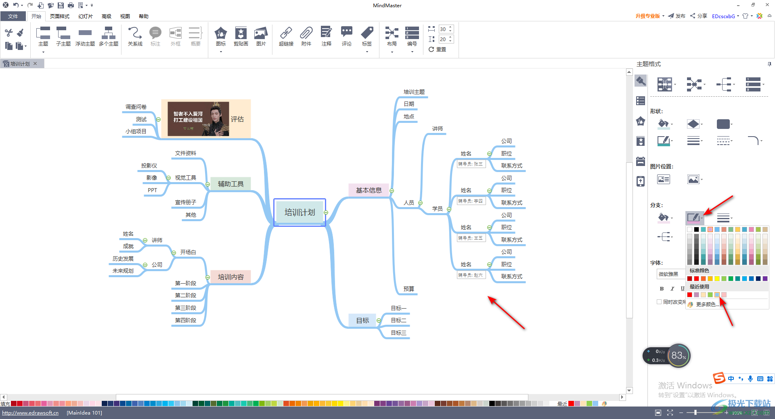The height and width of the screenshot is (419, 775).
Task: Click the 发布 publish button
Action: (x=677, y=16)
